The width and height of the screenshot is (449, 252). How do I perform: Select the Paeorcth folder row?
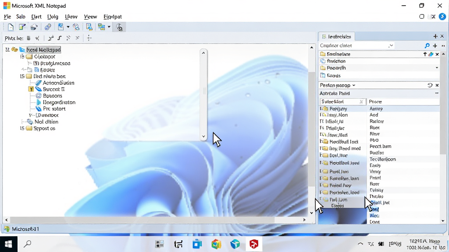[379, 68]
